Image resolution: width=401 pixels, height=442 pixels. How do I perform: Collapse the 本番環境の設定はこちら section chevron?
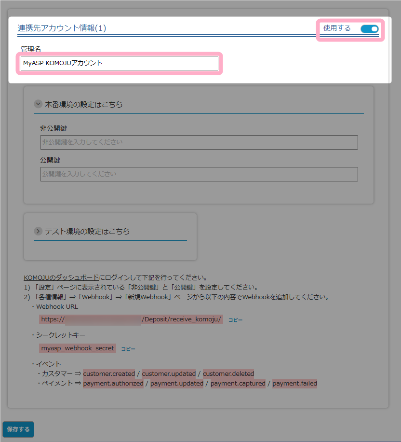pyautogui.click(x=38, y=104)
